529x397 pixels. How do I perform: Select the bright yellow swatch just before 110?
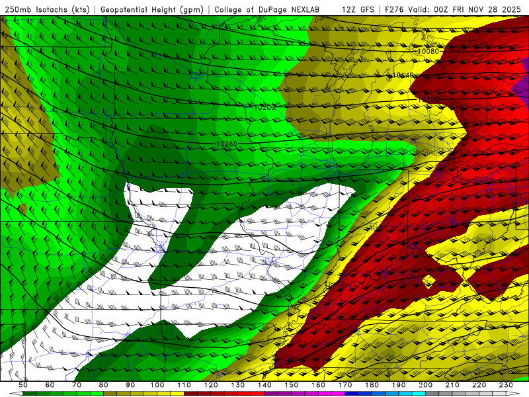177,393
